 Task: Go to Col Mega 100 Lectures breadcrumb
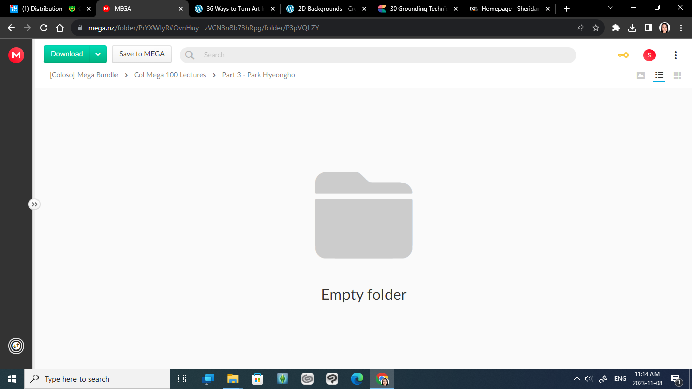click(170, 75)
